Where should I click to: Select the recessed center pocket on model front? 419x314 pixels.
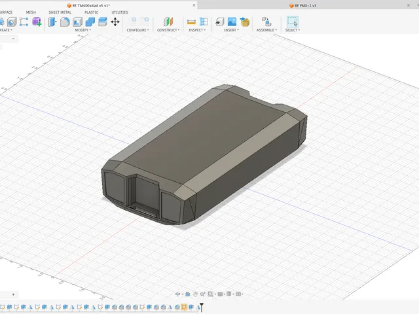[x=147, y=192]
